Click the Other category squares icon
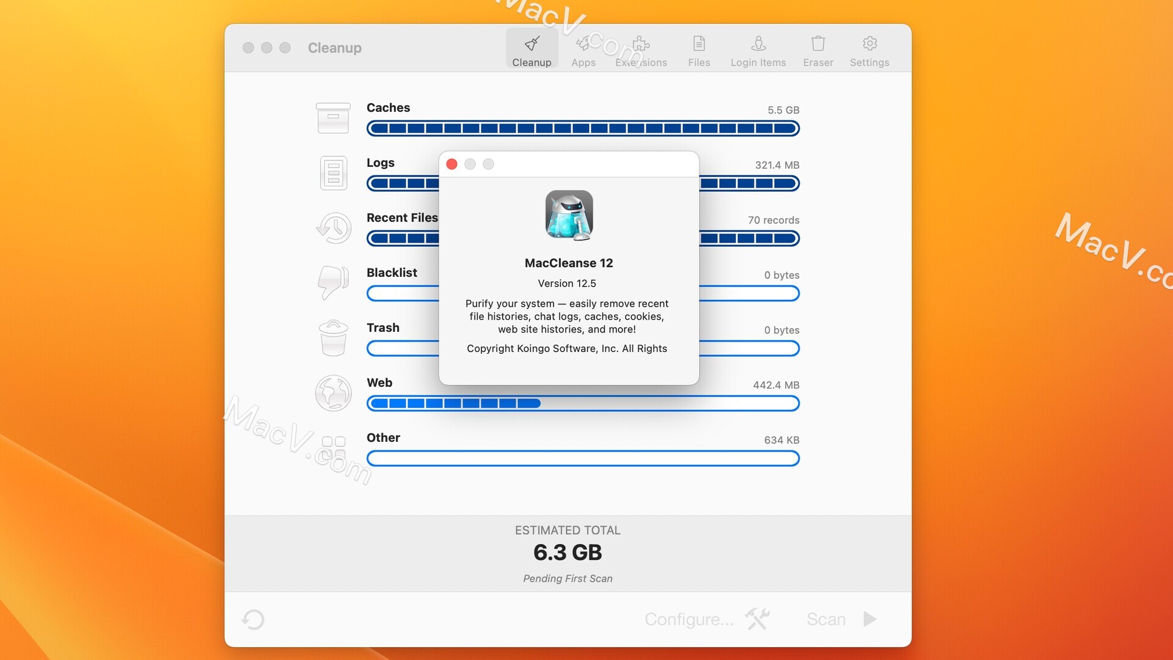The width and height of the screenshot is (1173, 660). pyautogui.click(x=334, y=448)
